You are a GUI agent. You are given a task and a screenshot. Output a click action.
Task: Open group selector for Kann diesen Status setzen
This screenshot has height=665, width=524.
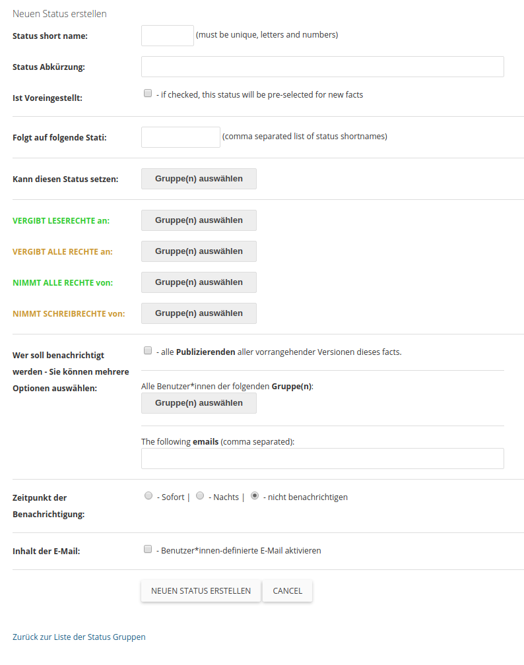pyautogui.click(x=199, y=179)
